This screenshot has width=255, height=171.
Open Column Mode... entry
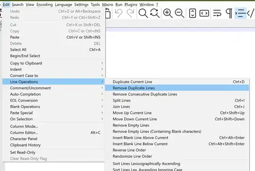pos(54,126)
